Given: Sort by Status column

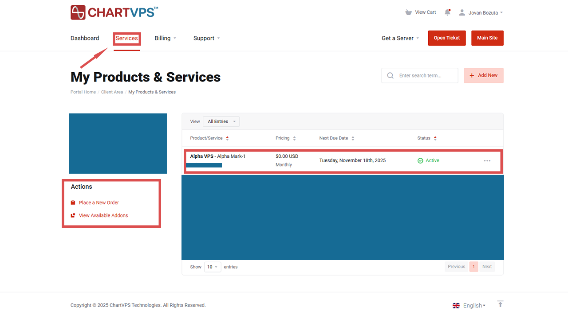Looking at the screenshot, I should [435, 138].
